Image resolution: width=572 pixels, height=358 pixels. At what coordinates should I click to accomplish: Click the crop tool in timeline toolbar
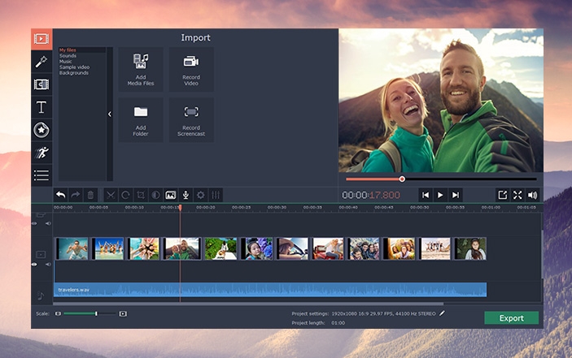pos(141,195)
